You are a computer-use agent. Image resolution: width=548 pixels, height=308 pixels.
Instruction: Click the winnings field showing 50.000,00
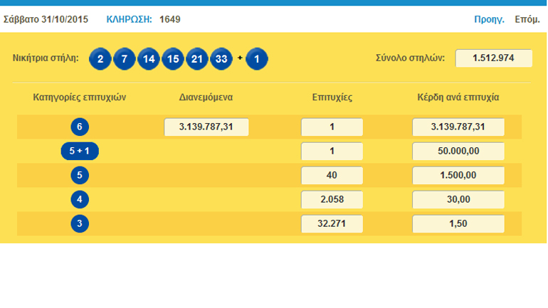458,152
